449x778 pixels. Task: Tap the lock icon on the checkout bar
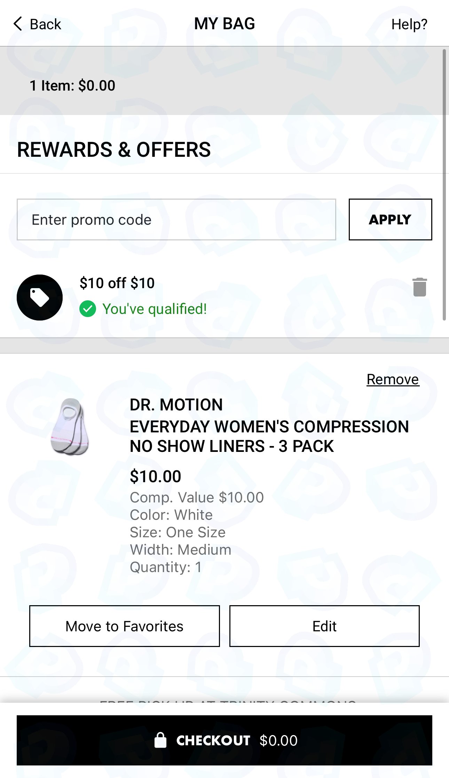tap(160, 740)
